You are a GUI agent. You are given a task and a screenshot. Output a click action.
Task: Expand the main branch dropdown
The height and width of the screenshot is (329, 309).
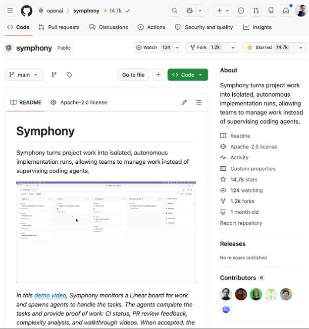point(24,75)
